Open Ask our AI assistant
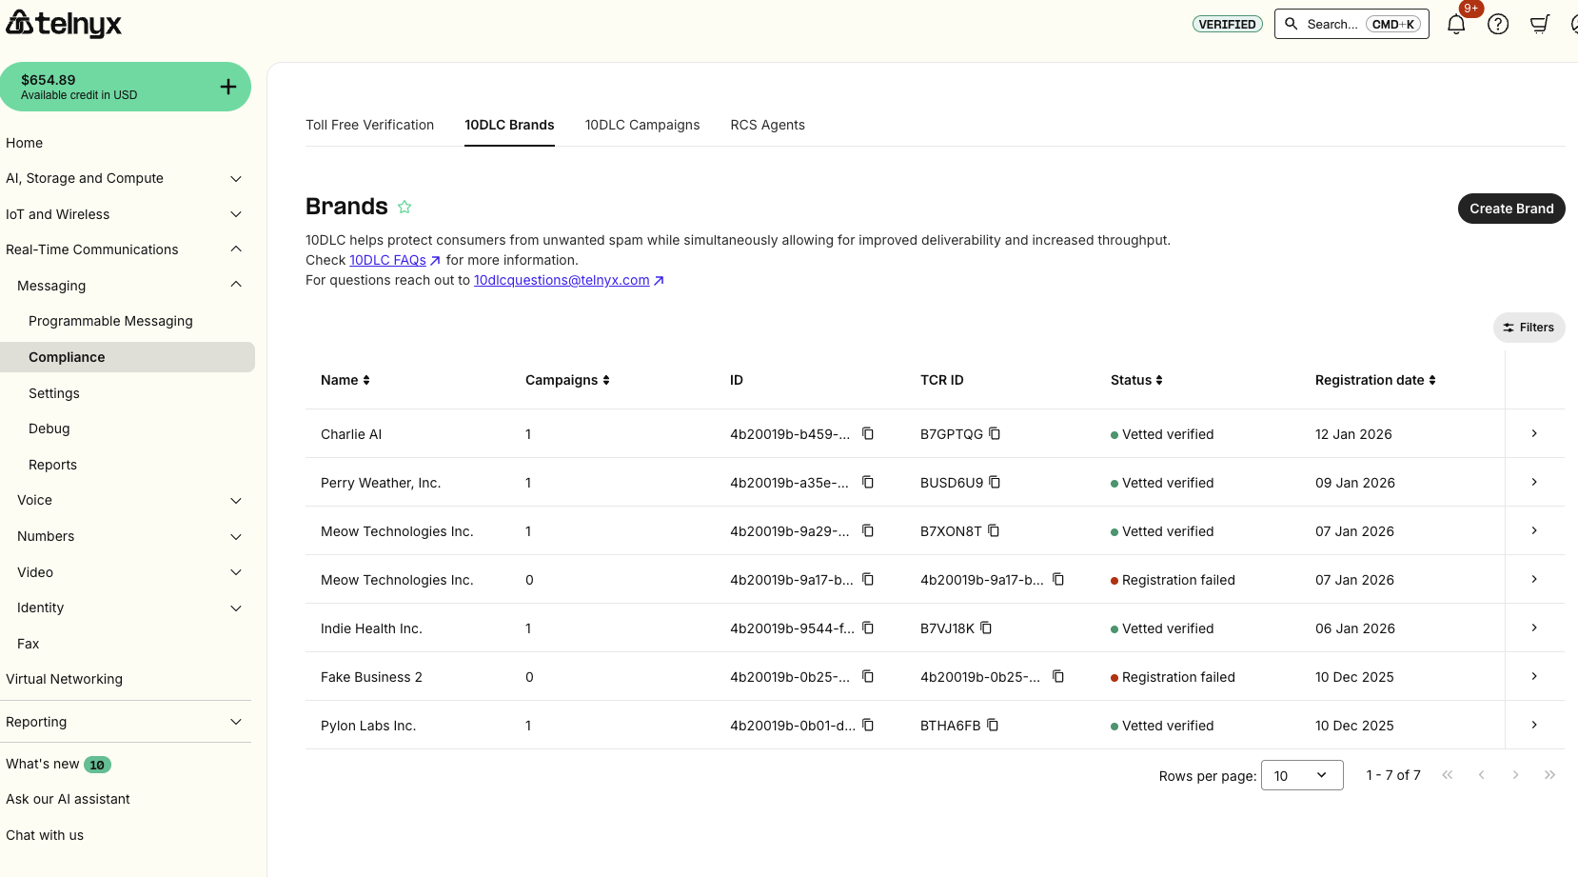This screenshot has height=877, width=1578. click(68, 799)
